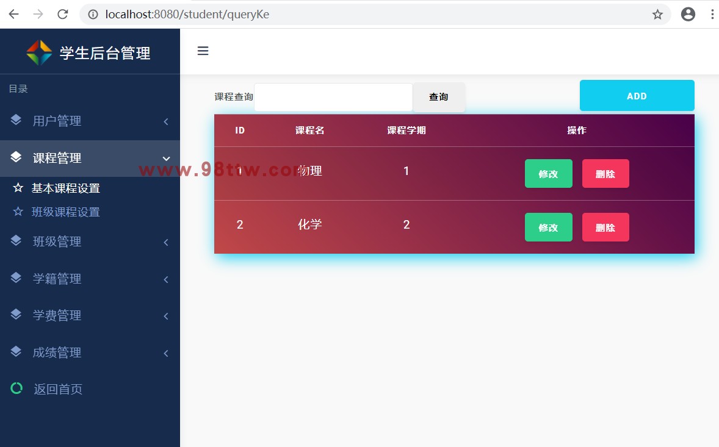Screen dimensions: 719x447
Task: Open 用户管理 menu
Action: pos(90,121)
